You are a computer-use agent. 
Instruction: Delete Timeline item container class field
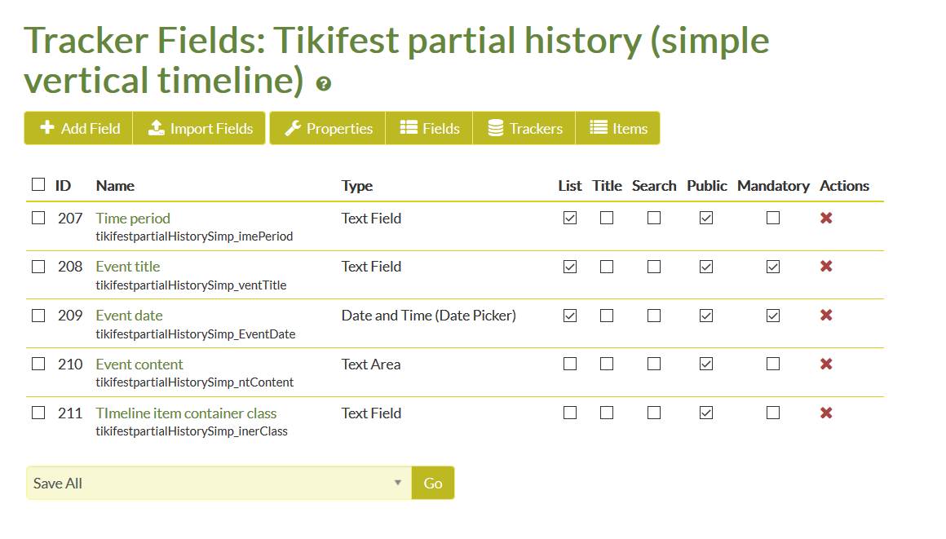coord(826,413)
